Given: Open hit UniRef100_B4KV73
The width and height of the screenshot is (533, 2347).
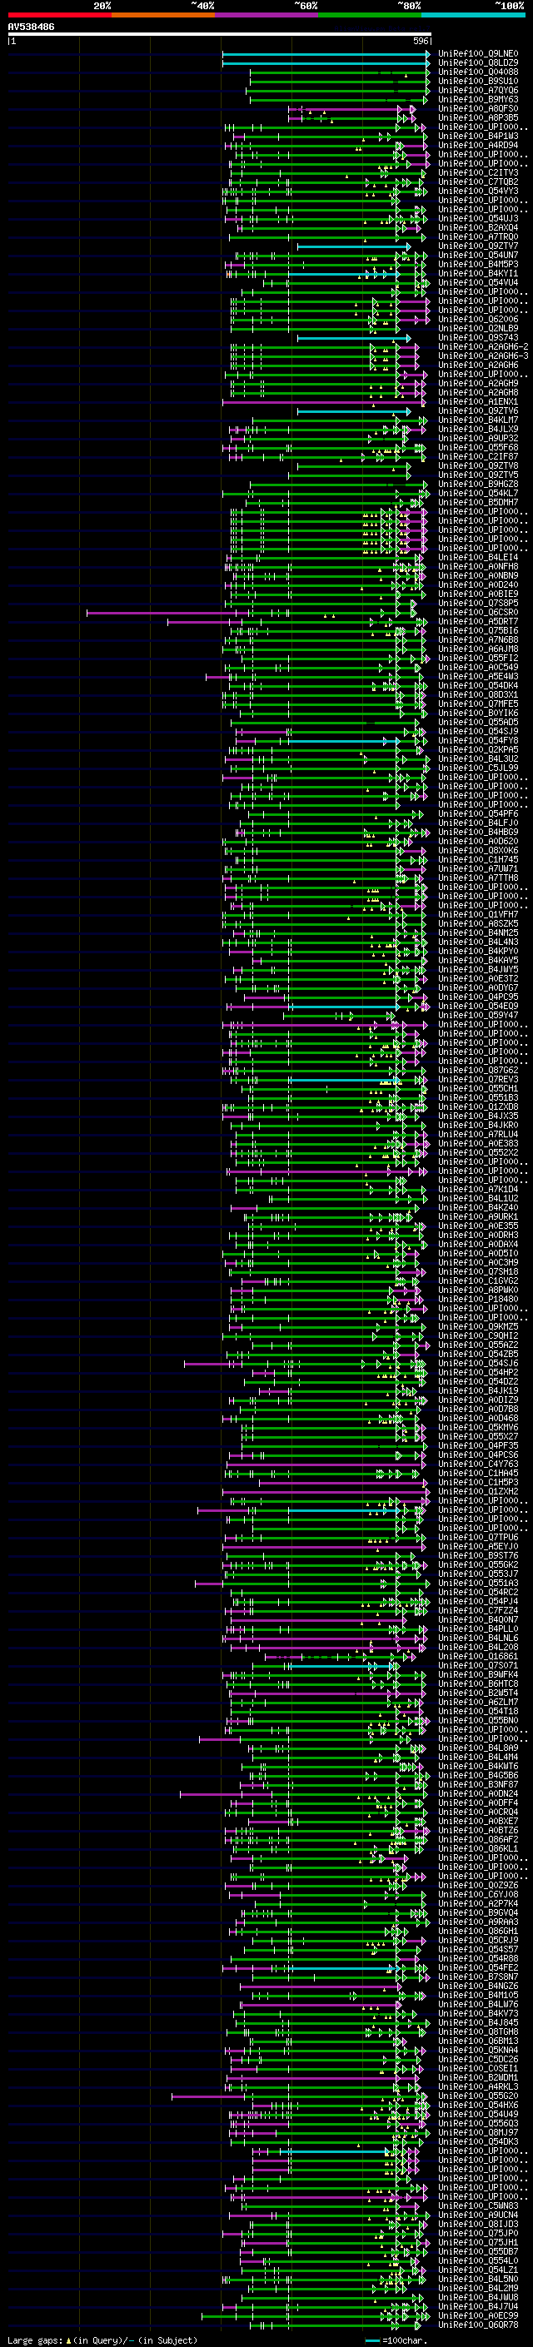Looking at the screenshot, I should pyautogui.click(x=477, y=2013).
